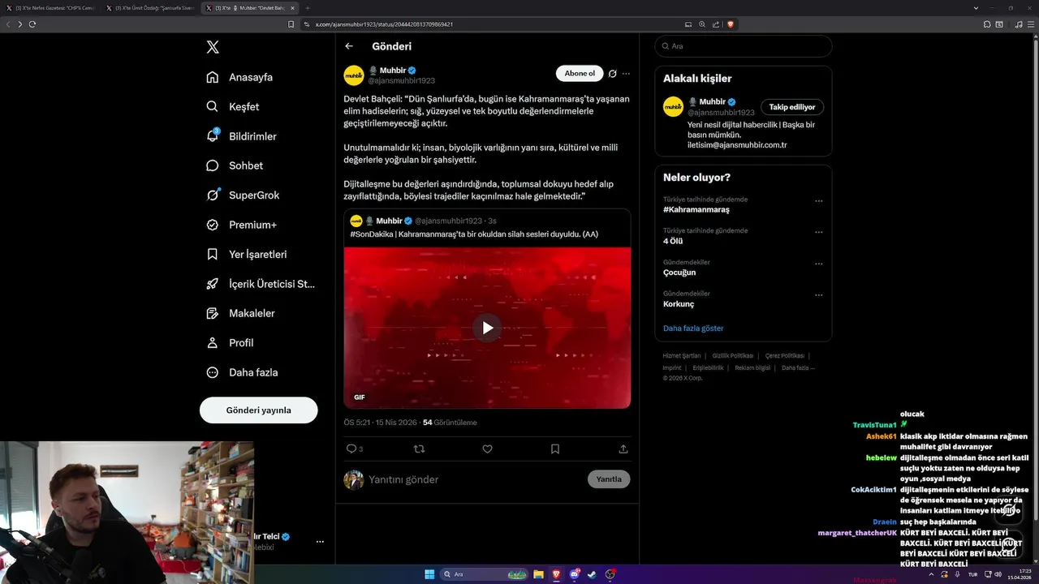Expand the Daha fazla menu in sidebar

click(242, 372)
